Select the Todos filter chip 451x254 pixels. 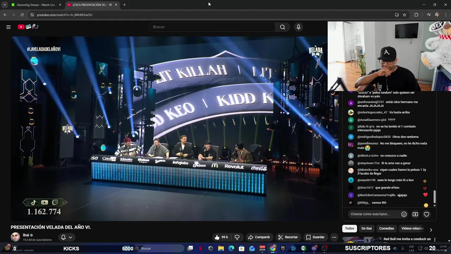click(350, 228)
